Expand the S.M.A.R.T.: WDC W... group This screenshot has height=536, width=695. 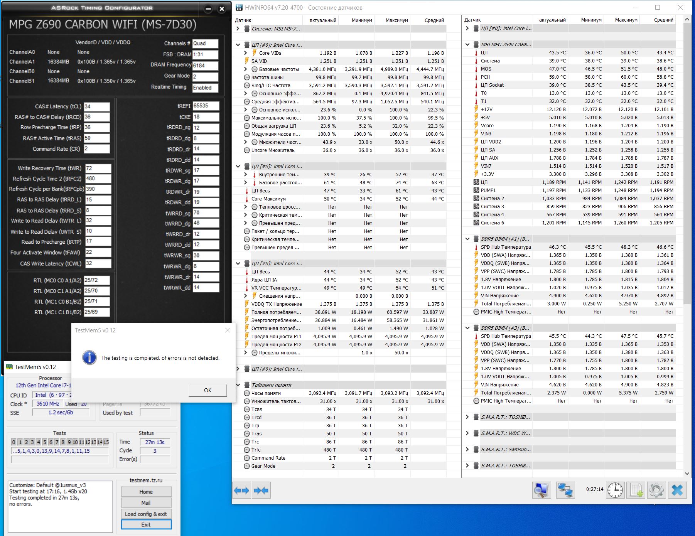point(467,433)
